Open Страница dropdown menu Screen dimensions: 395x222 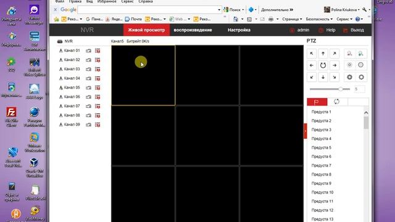(292, 19)
